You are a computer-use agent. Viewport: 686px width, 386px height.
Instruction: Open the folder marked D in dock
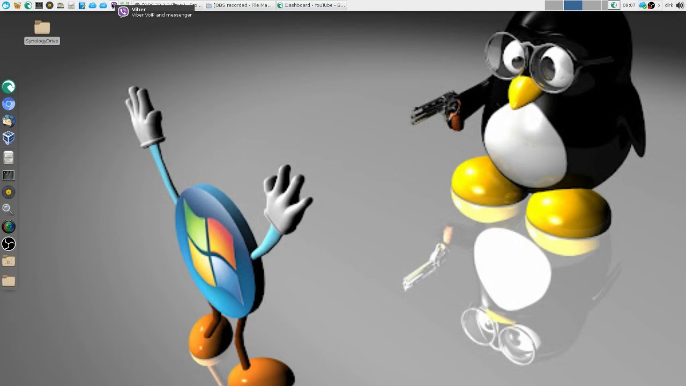tap(9, 262)
